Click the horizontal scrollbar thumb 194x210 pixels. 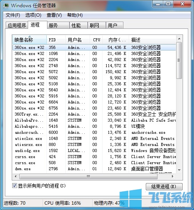[88, 176]
